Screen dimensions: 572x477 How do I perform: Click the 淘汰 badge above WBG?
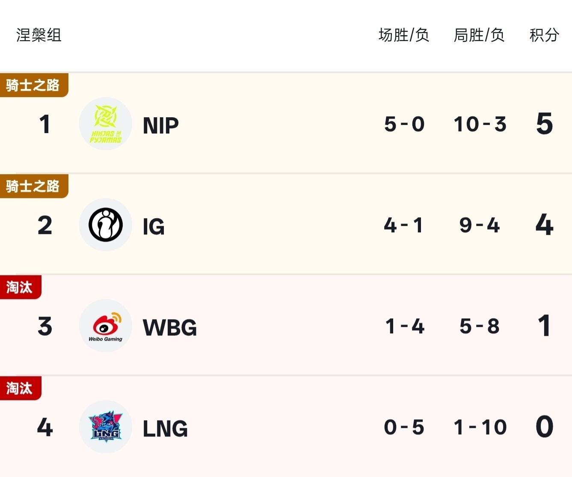tap(21, 287)
